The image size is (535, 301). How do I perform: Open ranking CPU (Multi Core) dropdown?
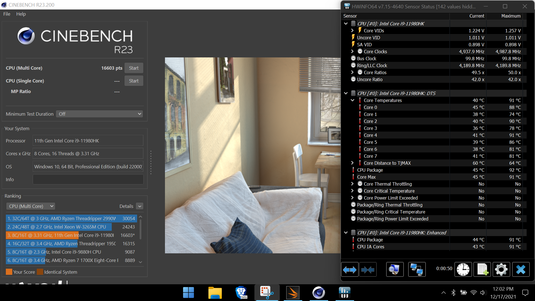pyautogui.click(x=31, y=206)
